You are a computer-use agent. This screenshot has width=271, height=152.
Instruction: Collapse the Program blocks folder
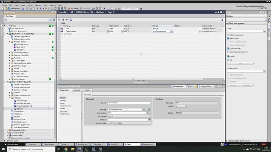[10, 42]
